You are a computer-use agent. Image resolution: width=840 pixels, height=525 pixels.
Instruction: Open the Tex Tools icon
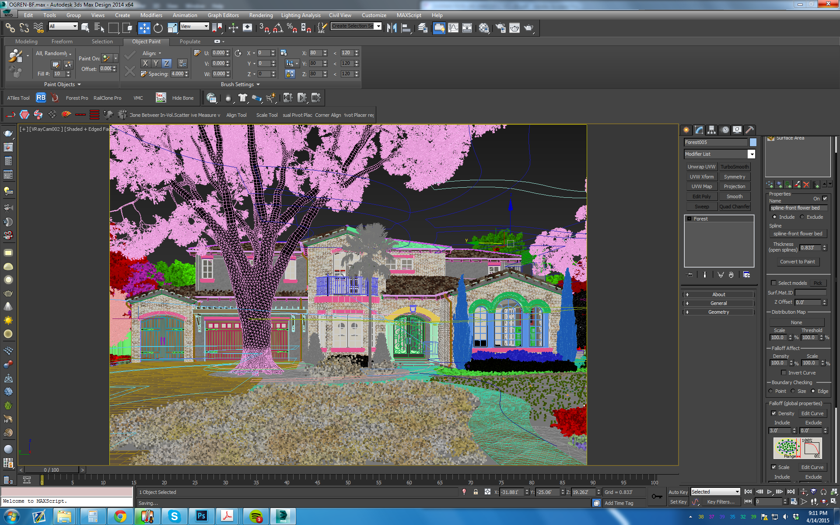[161, 98]
